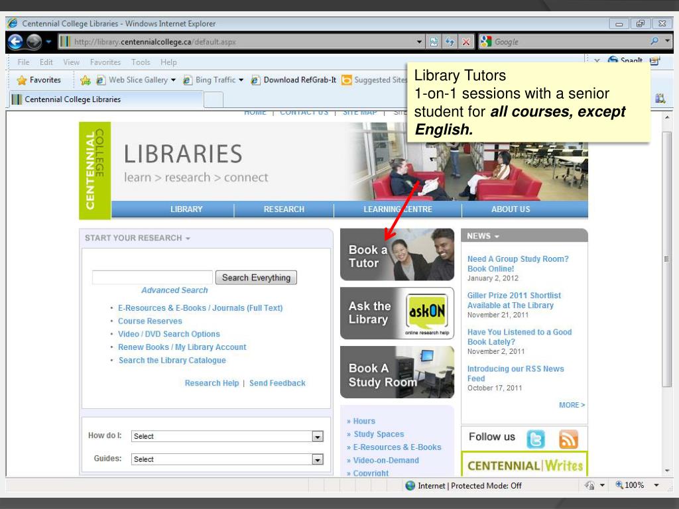Open the RESEARCH navigation menu

click(284, 209)
